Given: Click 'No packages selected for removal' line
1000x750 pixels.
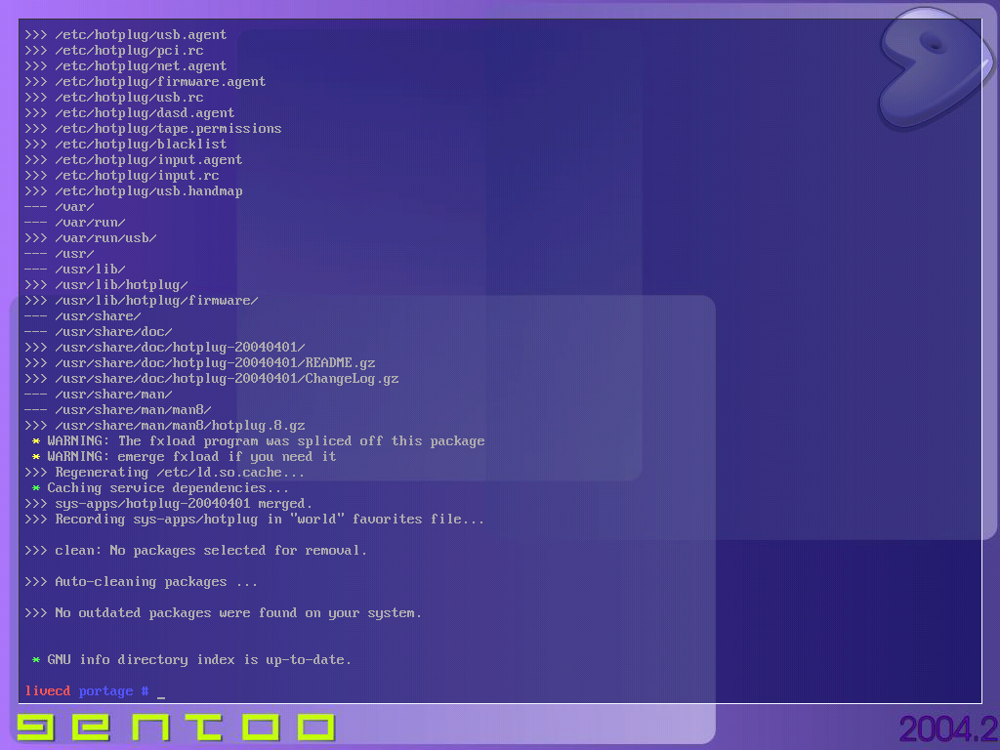Looking at the screenshot, I should click(195, 551).
